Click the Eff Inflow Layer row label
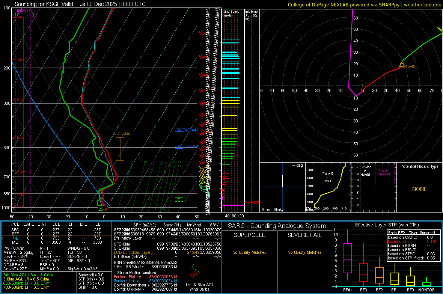The height and width of the screenshot is (294, 443). [128, 238]
